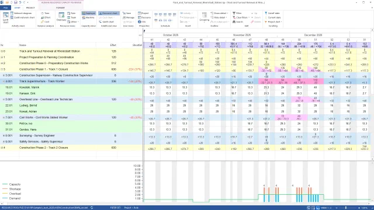Save the current user view

(127, 13)
